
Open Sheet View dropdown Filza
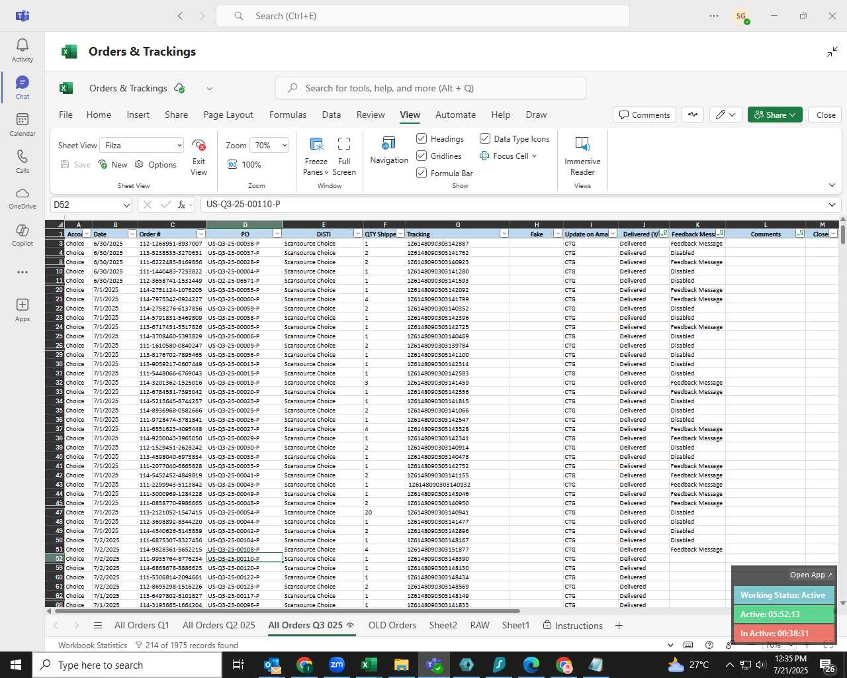[142, 145]
